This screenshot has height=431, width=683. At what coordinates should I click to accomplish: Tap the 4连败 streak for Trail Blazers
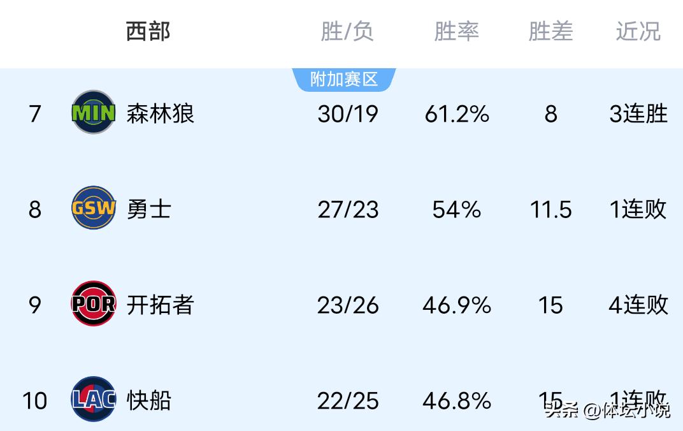(x=638, y=305)
